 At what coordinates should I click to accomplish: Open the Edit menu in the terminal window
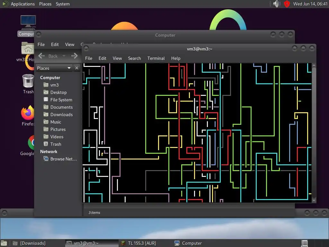click(x=102, y=59)
